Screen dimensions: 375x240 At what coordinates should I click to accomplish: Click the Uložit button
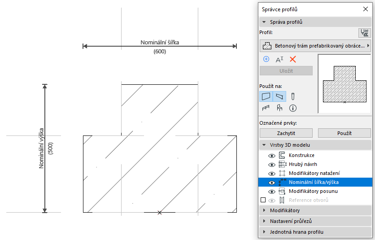click(286, 71)
